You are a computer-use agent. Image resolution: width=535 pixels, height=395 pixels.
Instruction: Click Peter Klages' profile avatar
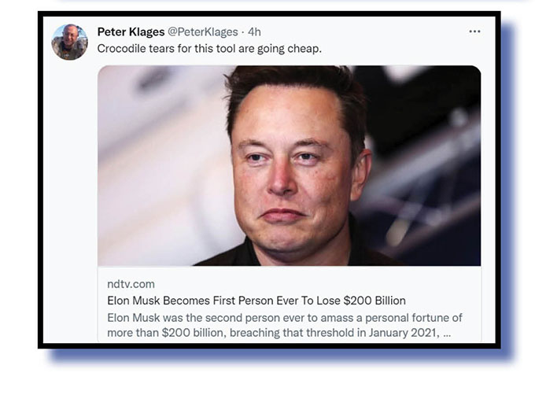[69, 42]
